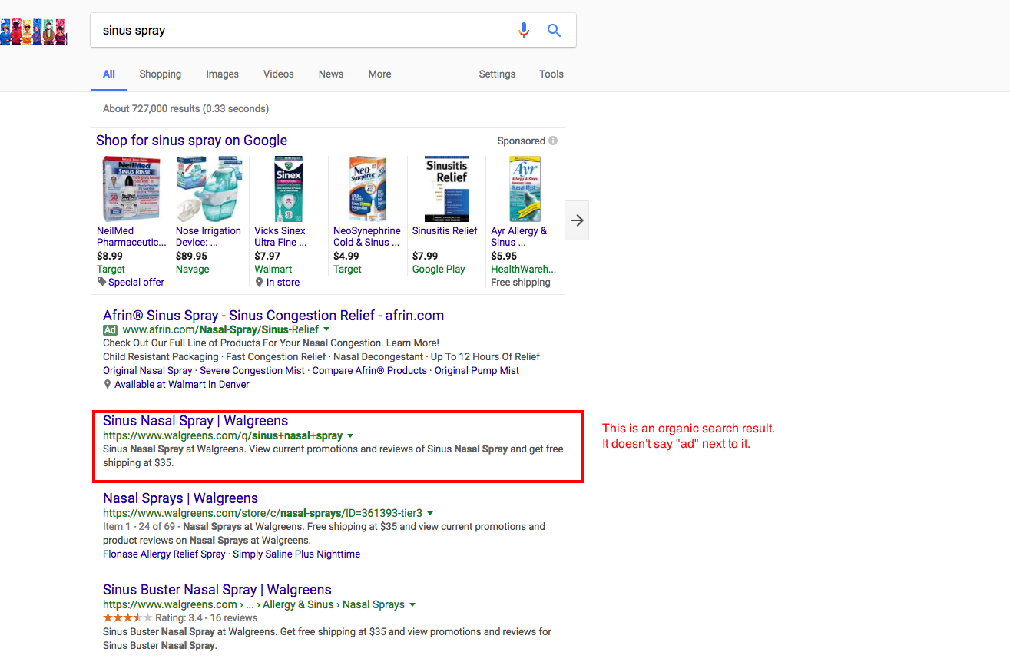This screenshot has width=1010, height=662.
Task: Open Original Nasal Spray sitelink
Action: pos(147,370)
